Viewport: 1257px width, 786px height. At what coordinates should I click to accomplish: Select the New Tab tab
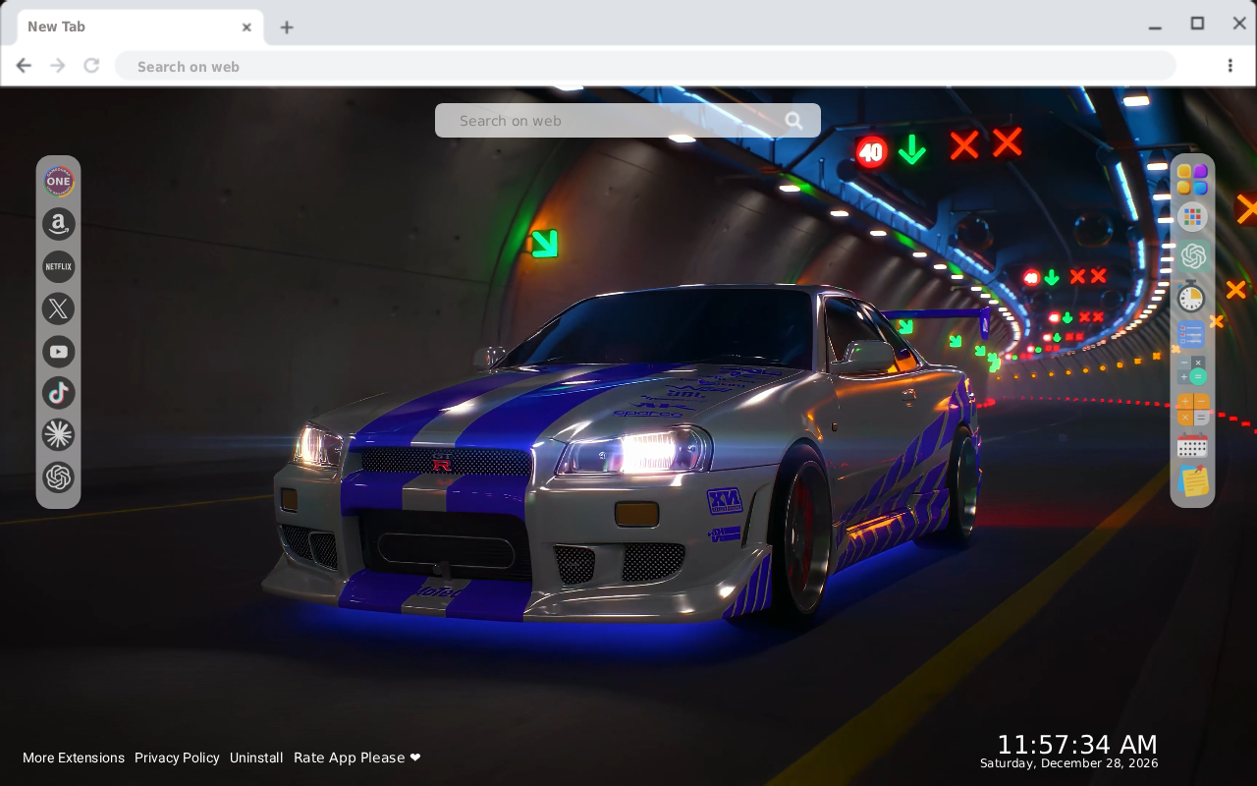pyautogui.click(x=140, y=28)
